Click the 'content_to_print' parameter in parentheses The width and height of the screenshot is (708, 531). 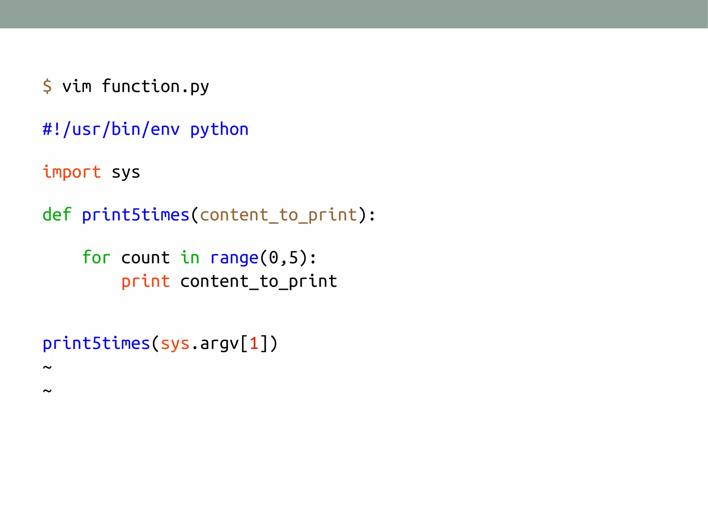coord(279,216)
